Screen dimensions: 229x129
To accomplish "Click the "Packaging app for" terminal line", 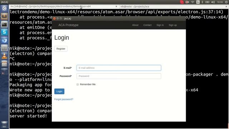I will pos(31,85).
